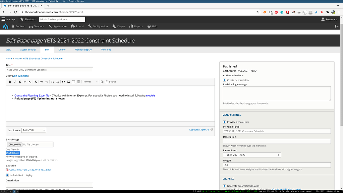Viewport: 343px width, 193px height.
Task: Click the Revision log message textarea
Action: (277, 94)
